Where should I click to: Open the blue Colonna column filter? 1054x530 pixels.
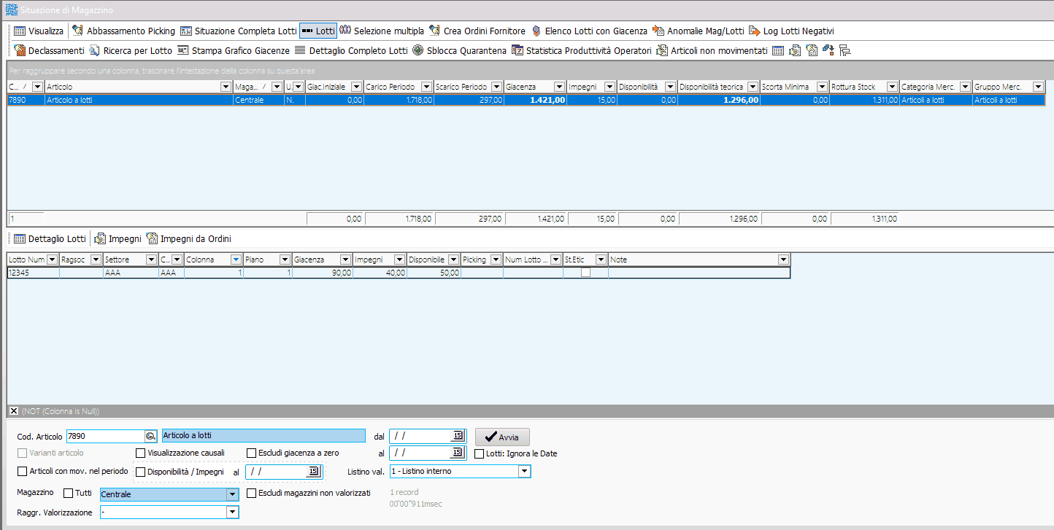click(x=236, y=260)
